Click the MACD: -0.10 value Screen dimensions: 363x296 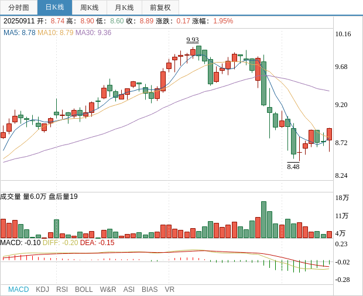tap(20, 243)
